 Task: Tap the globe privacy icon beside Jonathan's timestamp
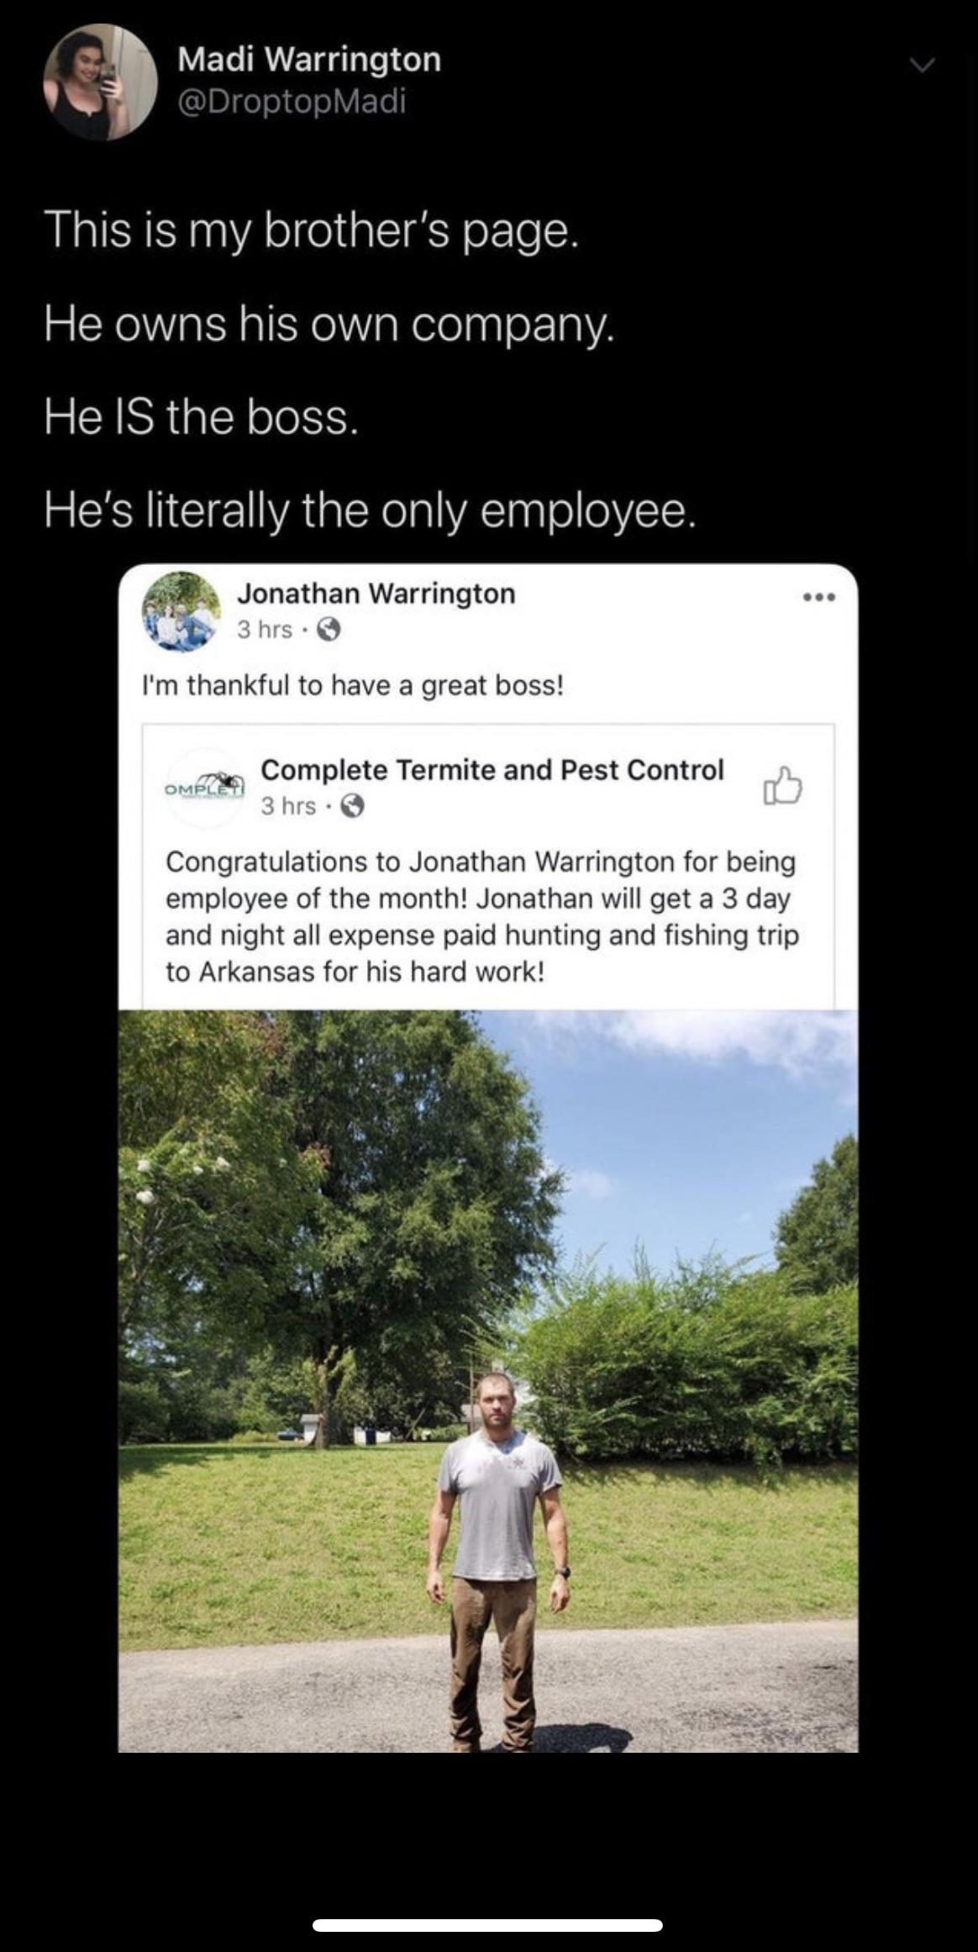point(329,630)
